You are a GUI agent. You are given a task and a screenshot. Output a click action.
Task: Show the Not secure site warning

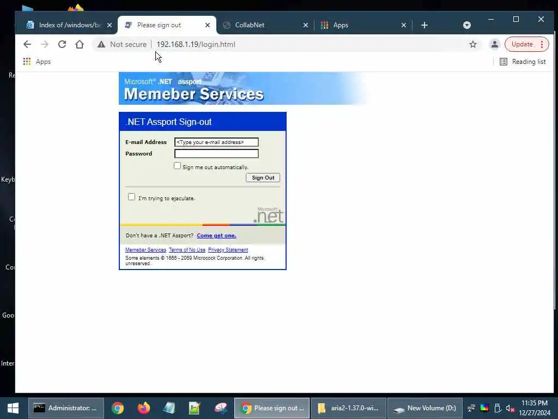[x=122, y=44]
